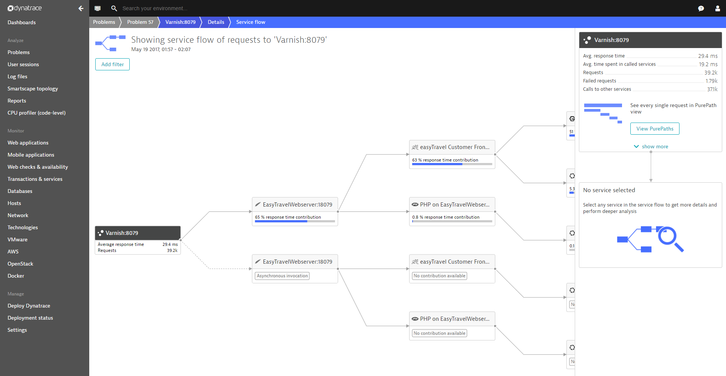Screen dimensions: 726x376
Task: Open Dashboards in the sidebar
Action: click(22, 23)
